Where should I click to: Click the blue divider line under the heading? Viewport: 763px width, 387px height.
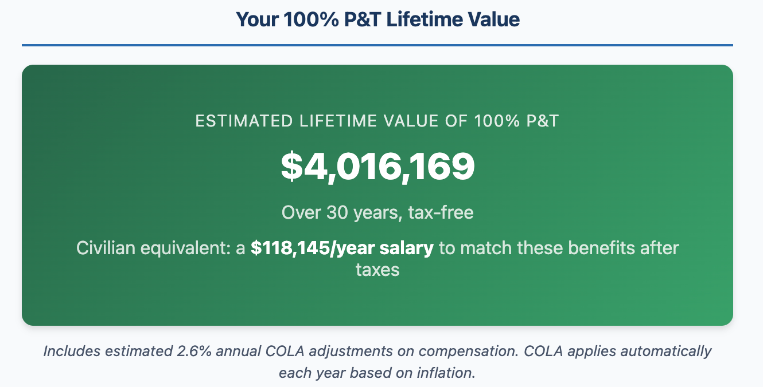tap(377, 45)
